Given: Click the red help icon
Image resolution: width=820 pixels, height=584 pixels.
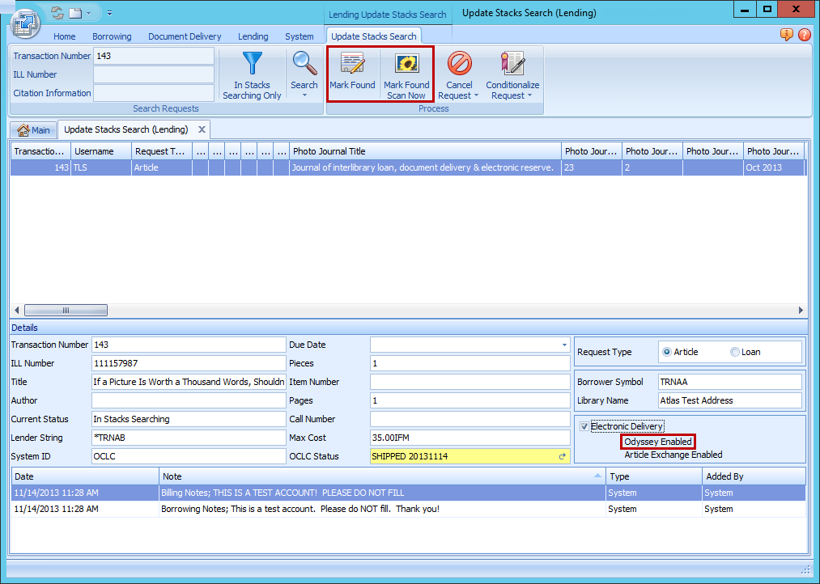Looking at the screenshot, I should click(804, 35).
